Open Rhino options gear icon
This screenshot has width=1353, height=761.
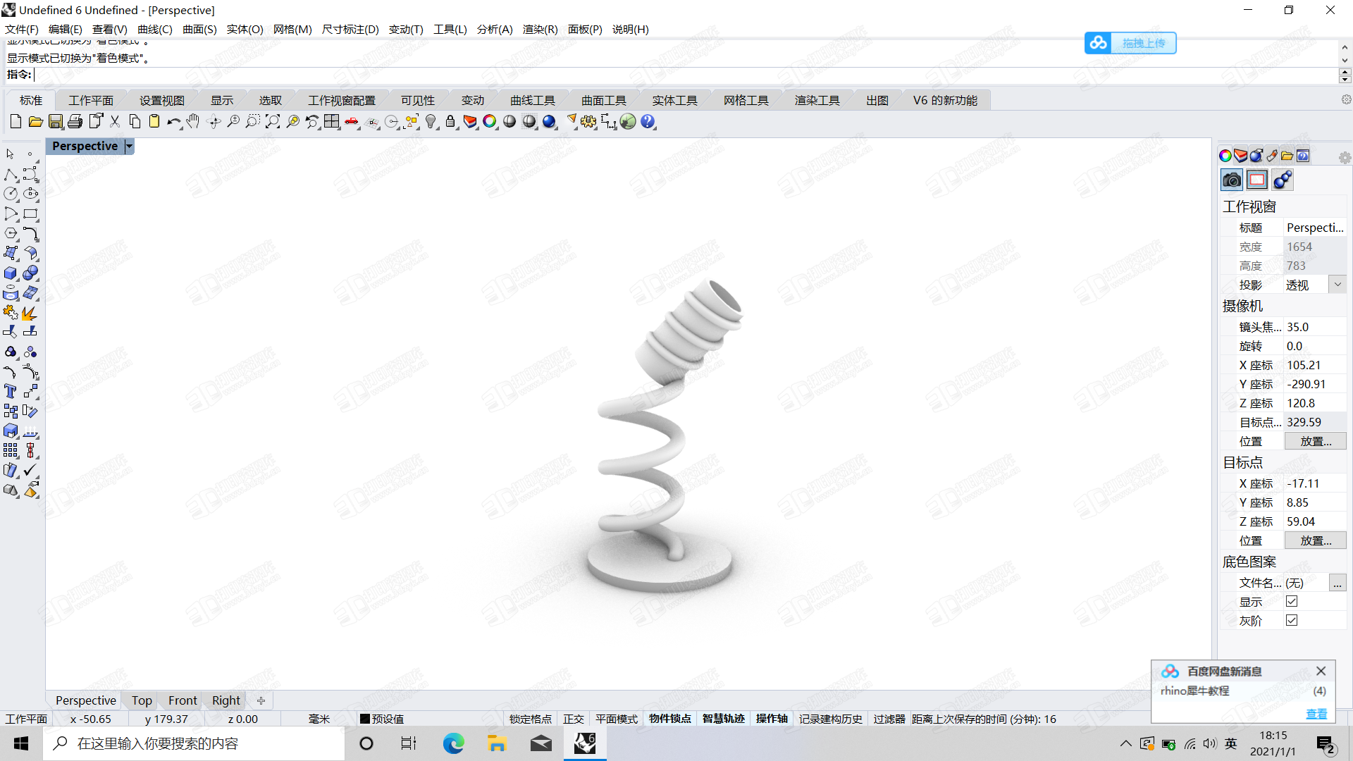point(588,122)
